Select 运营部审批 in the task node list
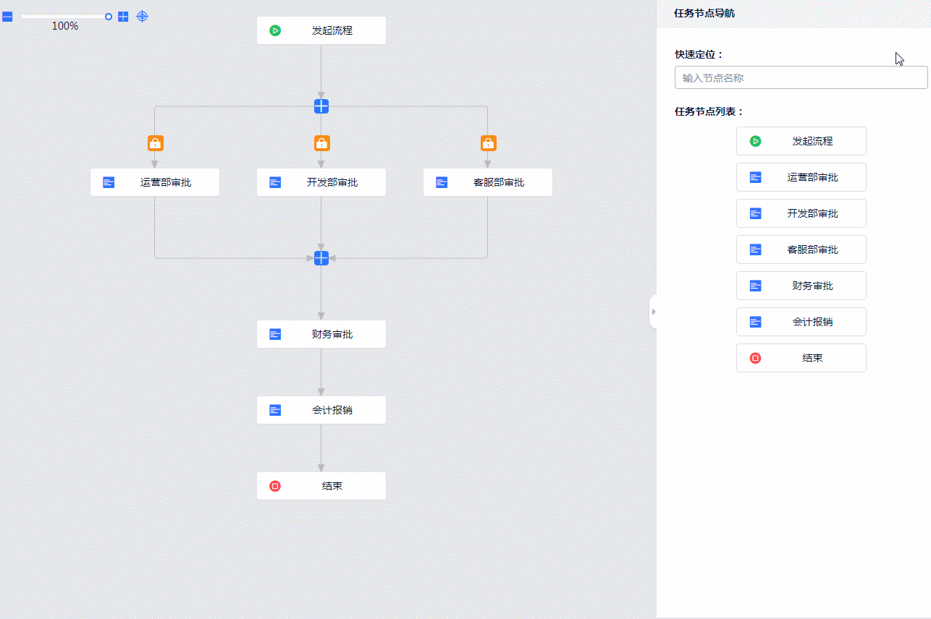 coord(801,177)
